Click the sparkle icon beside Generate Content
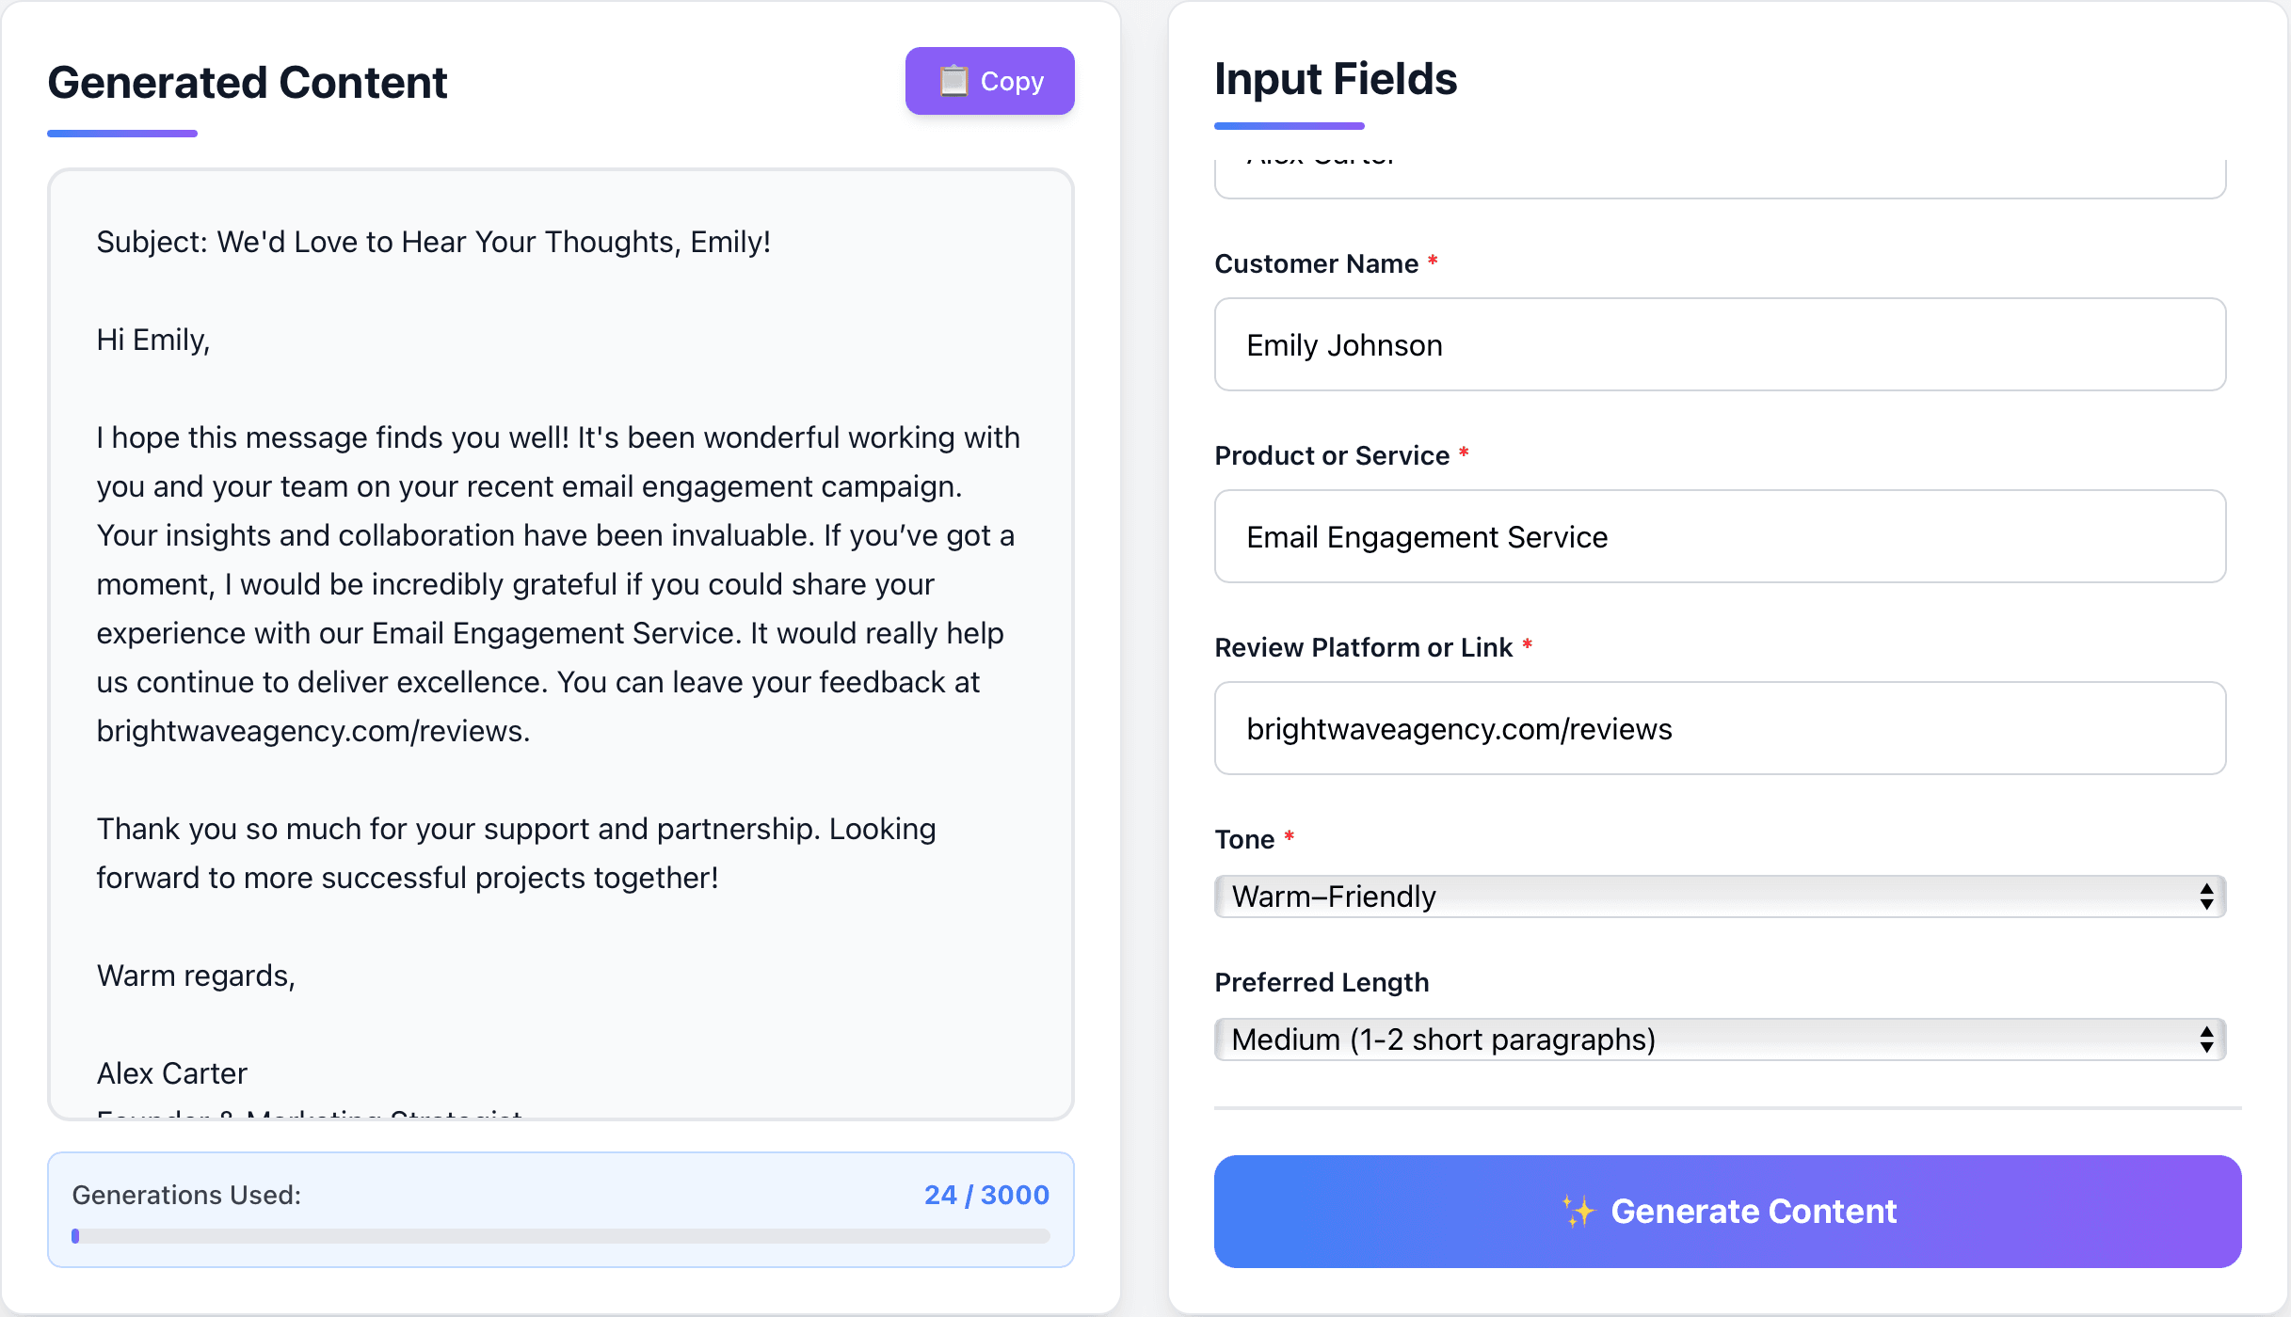The height and width of the screenshot is (1317, 2291). tap(1578, 1211)
